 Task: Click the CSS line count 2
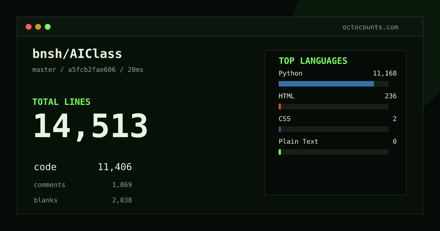point(395,119)
